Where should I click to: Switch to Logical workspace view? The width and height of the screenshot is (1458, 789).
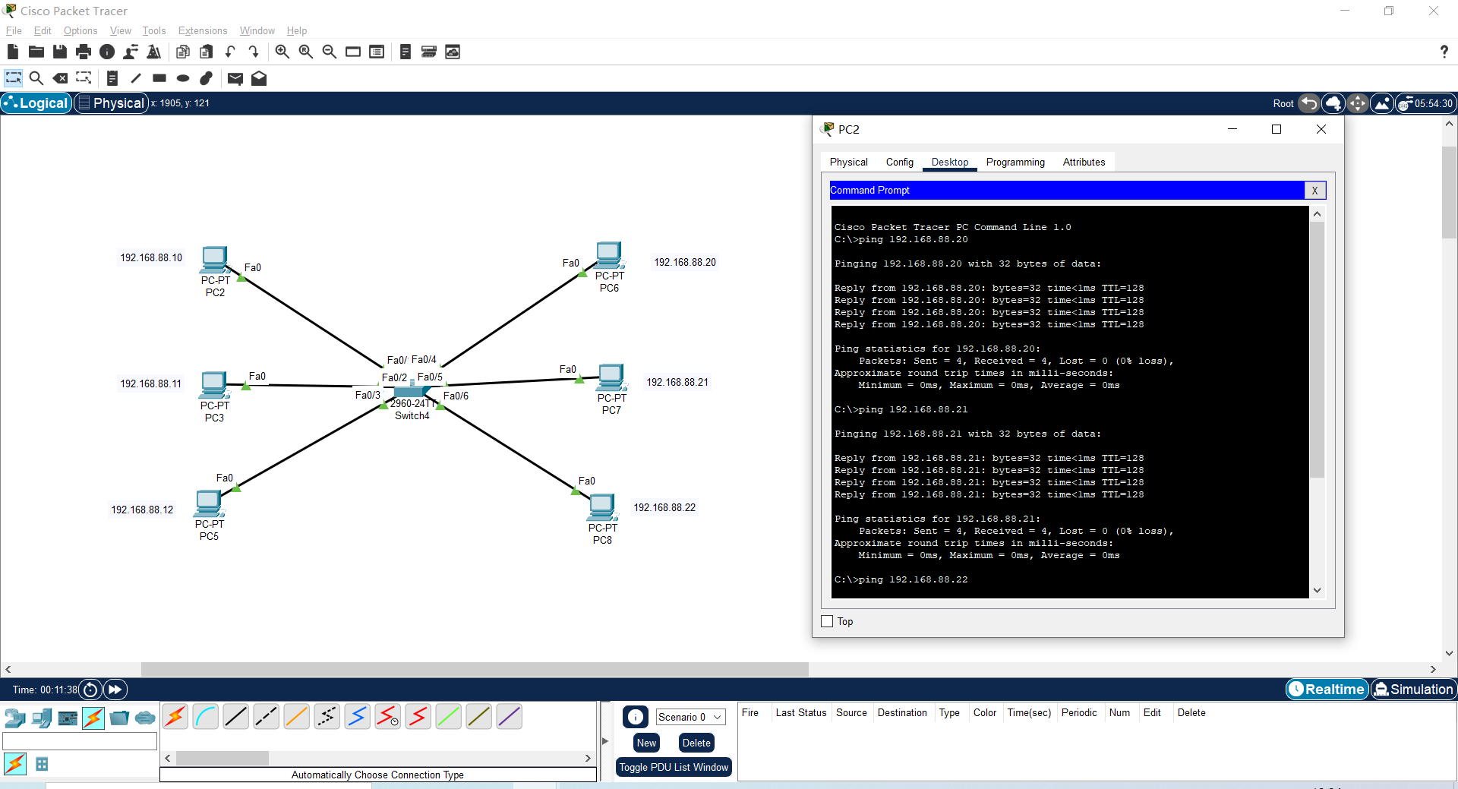coord(36,103)
